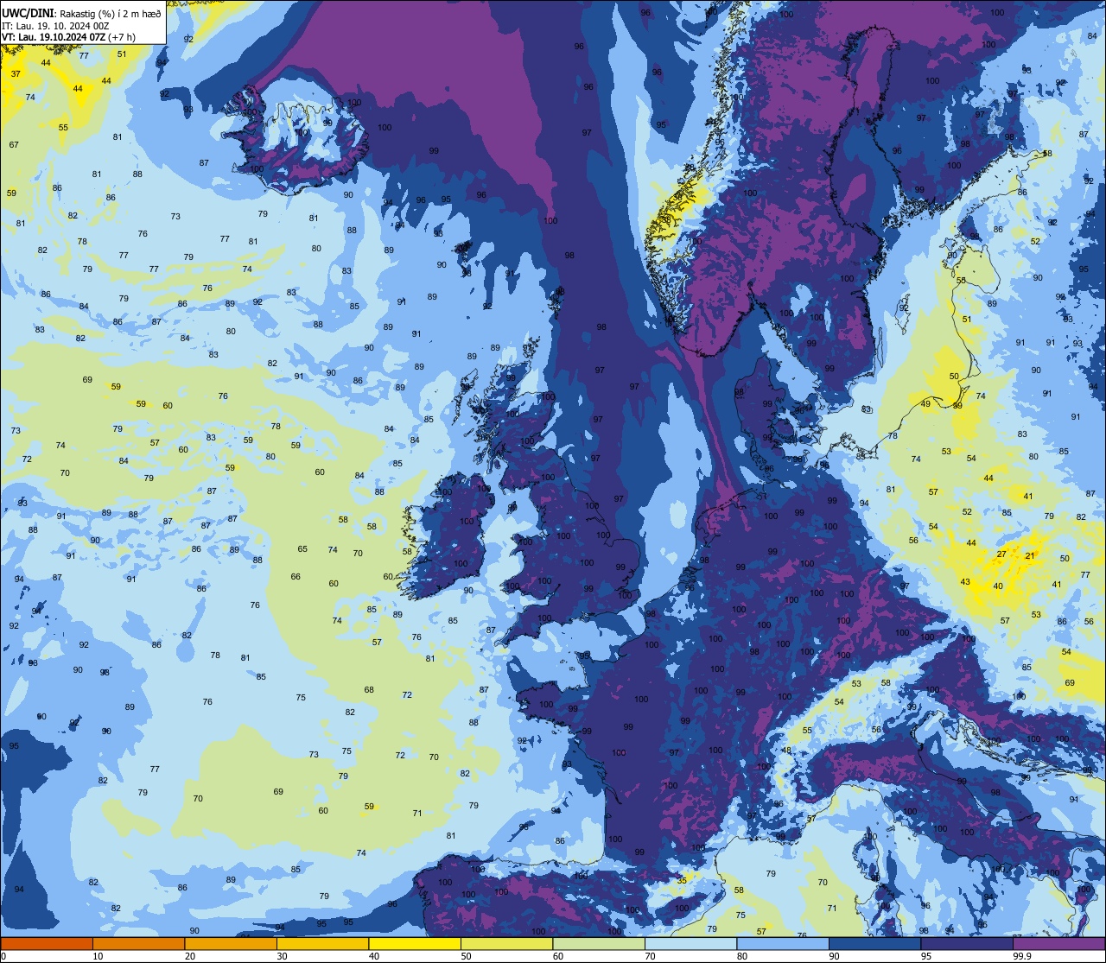The height and width of the screenshot is (963, 1106).
Task: Click the humidity value 68 on the map
Action: (x=369, y=690)
